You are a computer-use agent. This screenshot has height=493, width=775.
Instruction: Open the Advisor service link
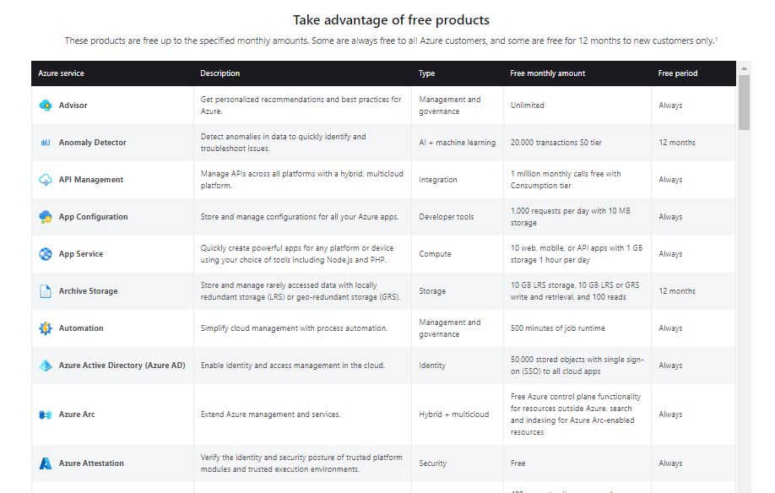[73, 106]
